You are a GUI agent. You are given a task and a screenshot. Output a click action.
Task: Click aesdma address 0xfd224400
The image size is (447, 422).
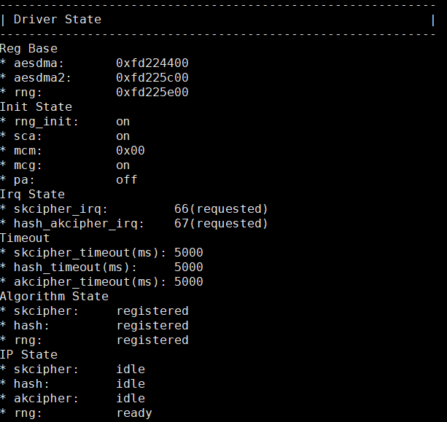[x=152, y=63]
